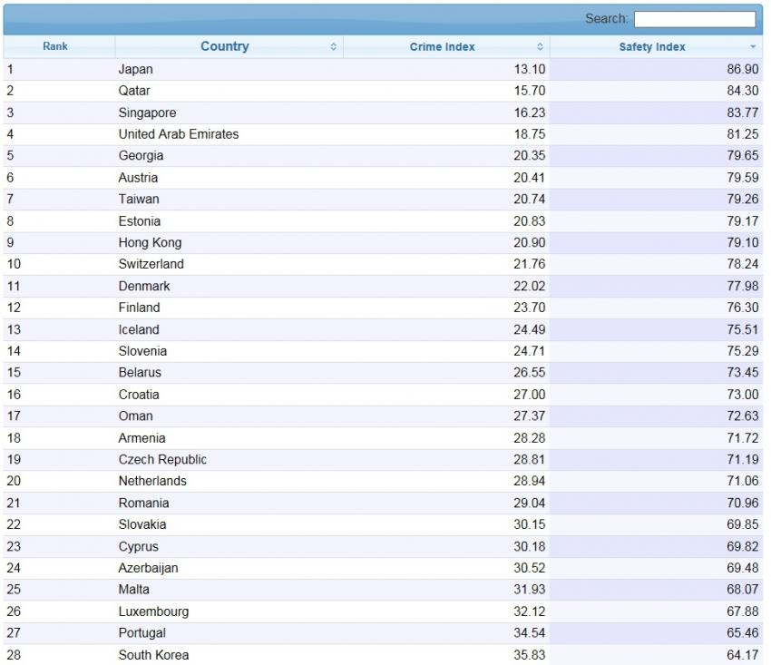This screenshot has width=771, height=665.
Task: Click Switzerland's safety index value 78.24
Action: (x=743, y=264)
